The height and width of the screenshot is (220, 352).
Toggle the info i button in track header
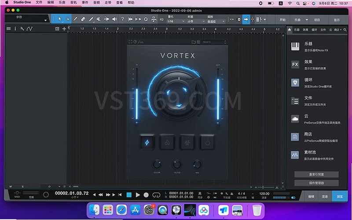[15, 29]
